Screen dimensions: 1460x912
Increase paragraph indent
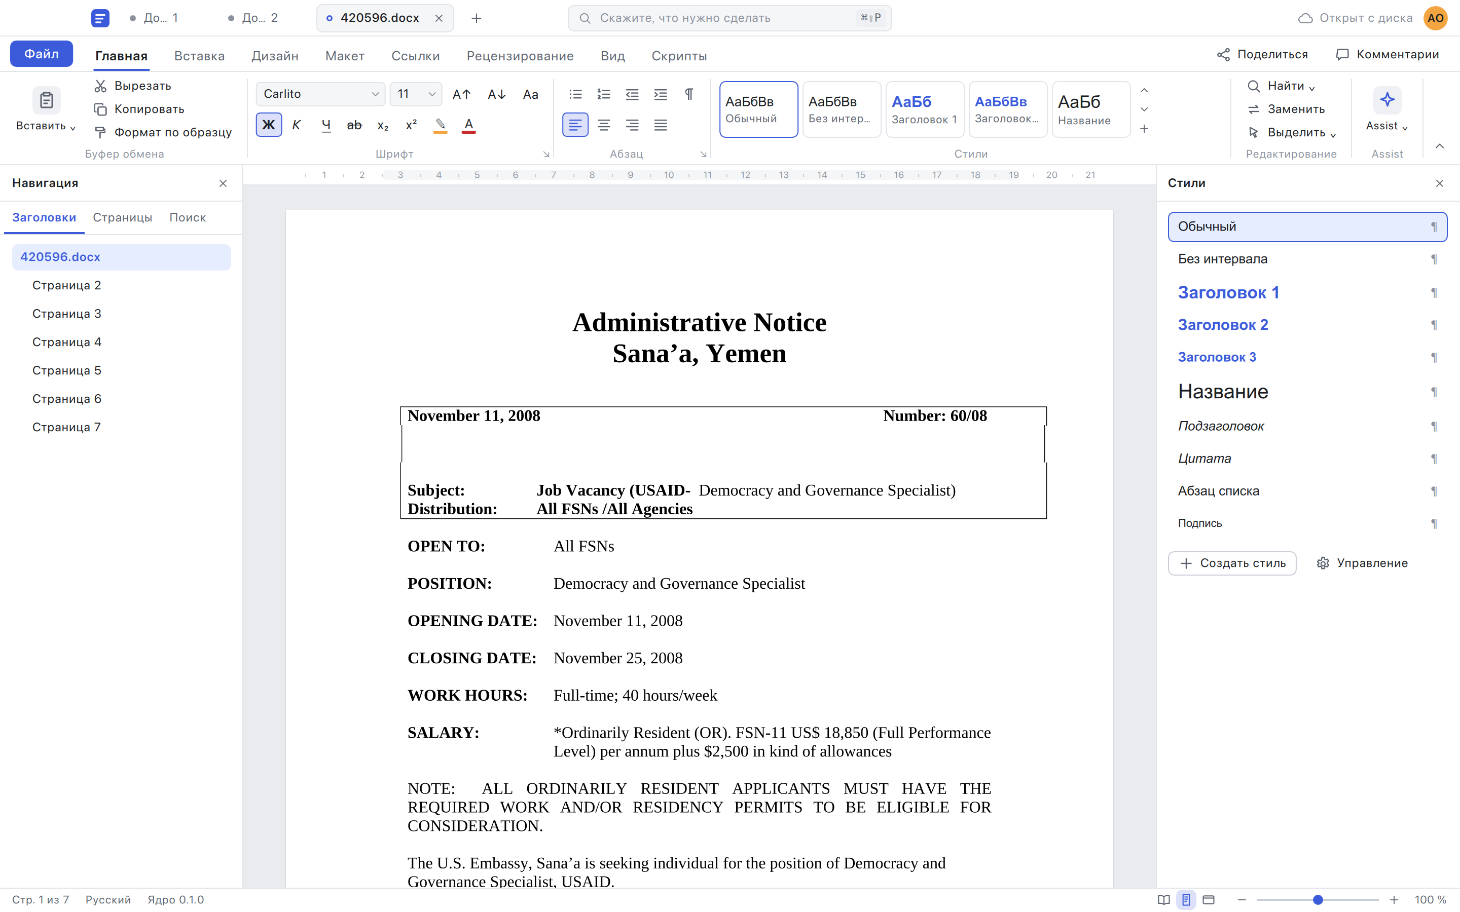pos(661,94)
